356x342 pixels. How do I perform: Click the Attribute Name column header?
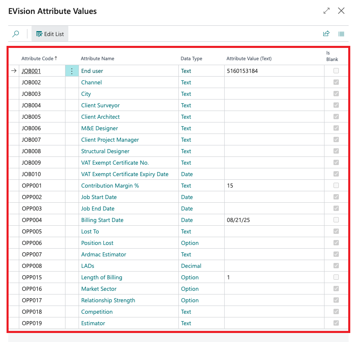point(97,59)
